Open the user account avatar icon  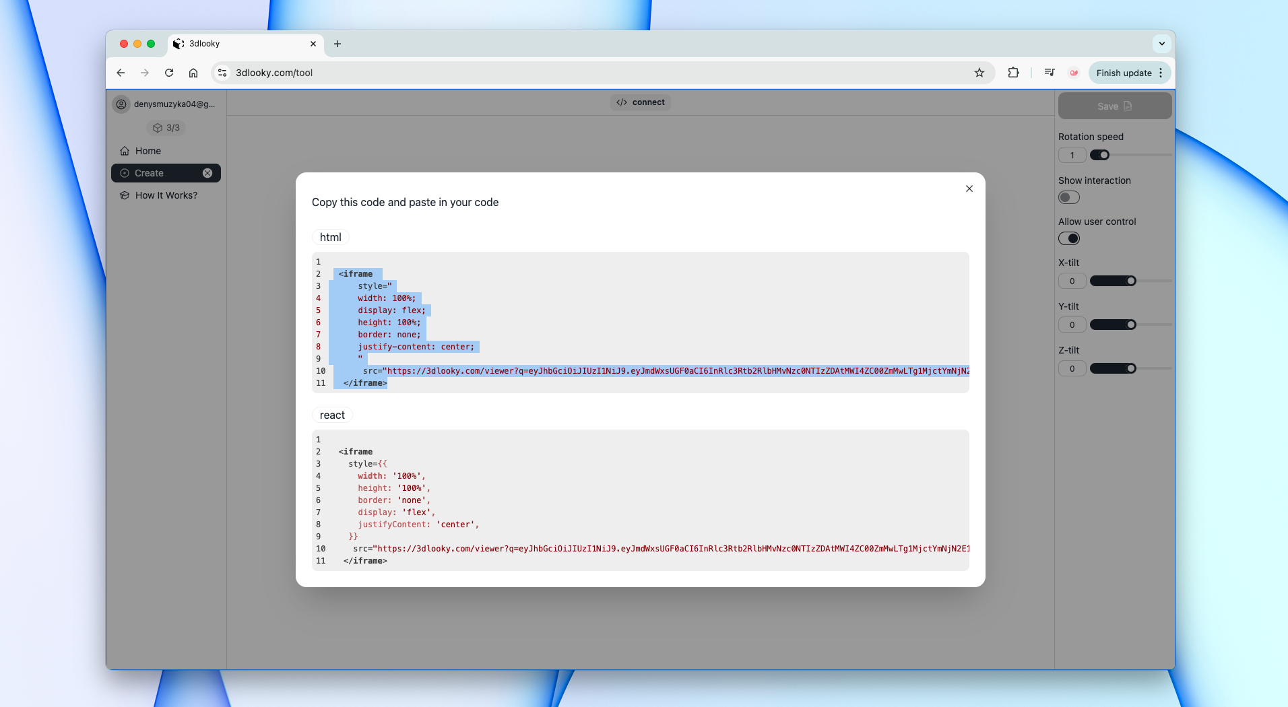click(x=121, y=104)
